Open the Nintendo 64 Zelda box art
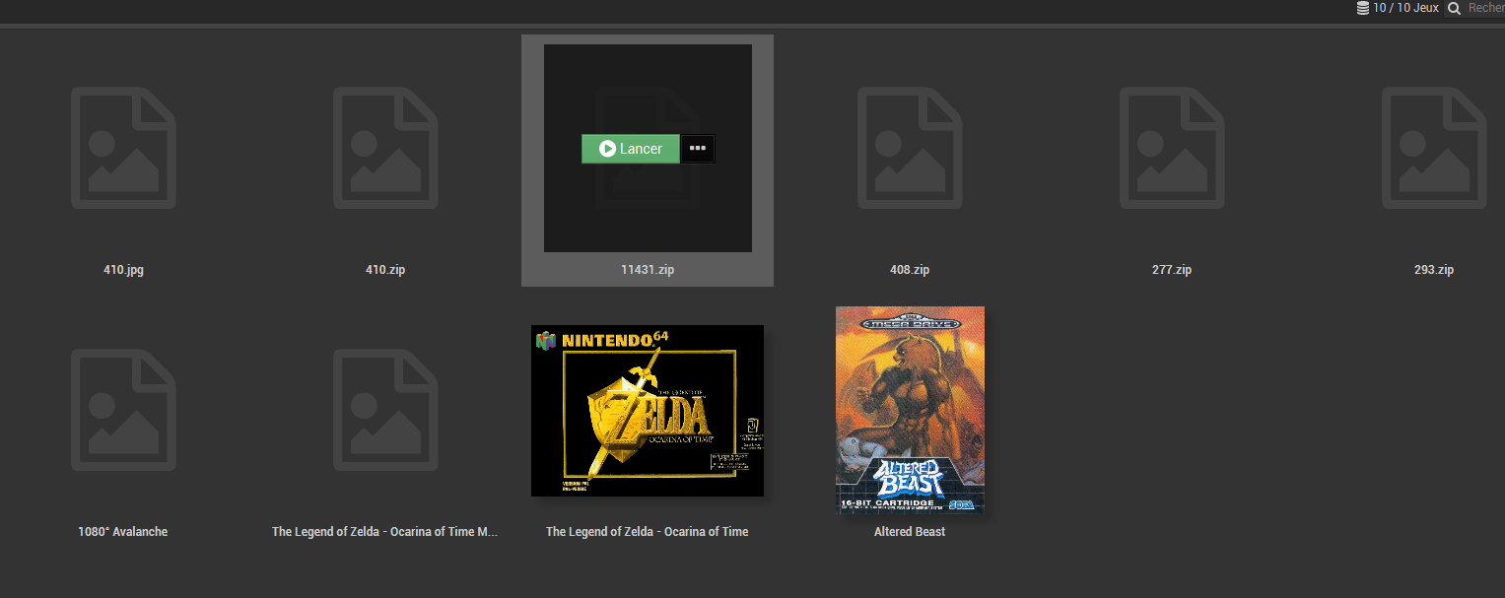 (x=648, y=411)
